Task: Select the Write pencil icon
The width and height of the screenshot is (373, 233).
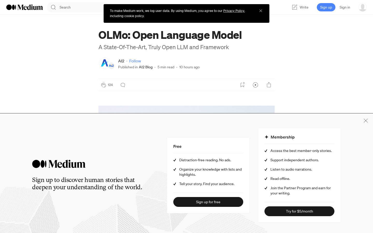Action: [295, 7]
